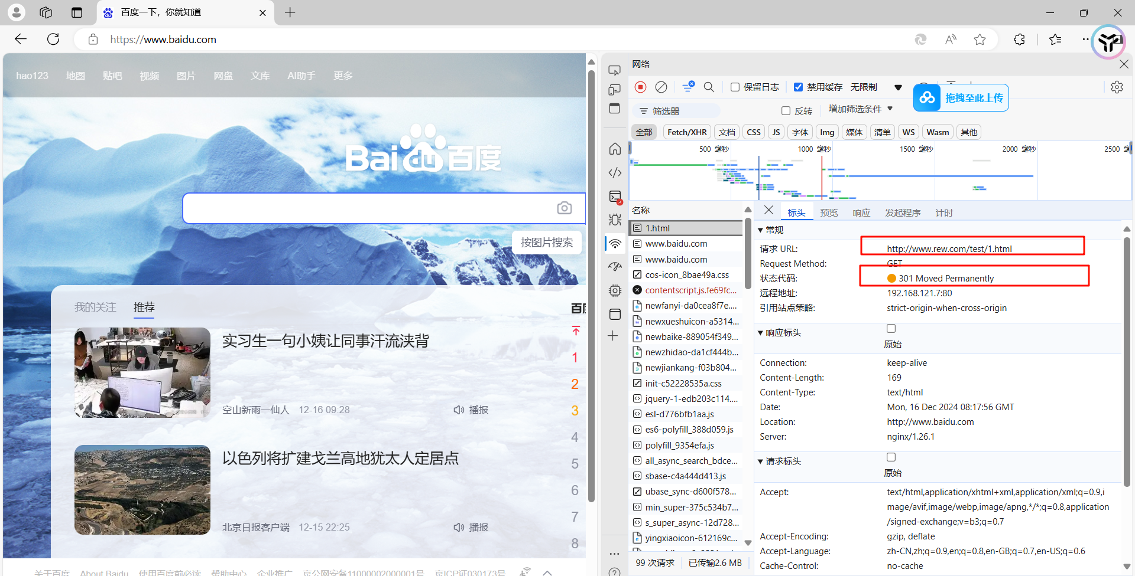
Task: Show 全部 request types
Action: tap(644, 132)
